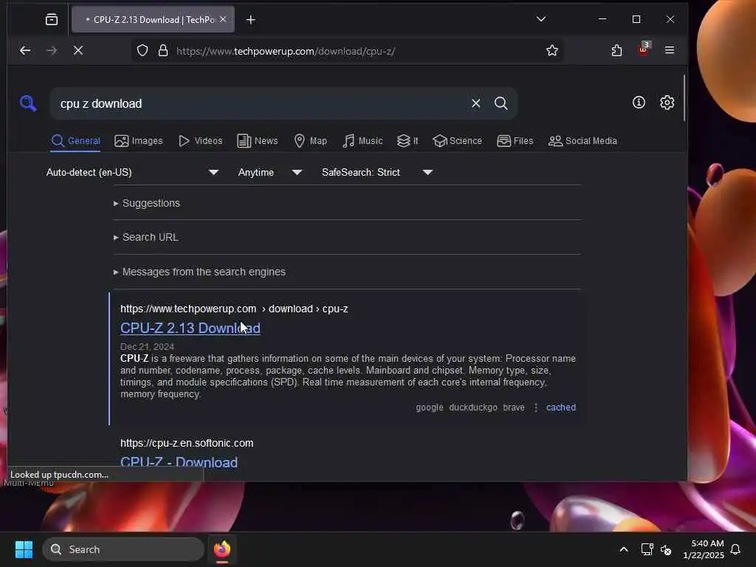Bookmark this page with the star

point(552,51)
